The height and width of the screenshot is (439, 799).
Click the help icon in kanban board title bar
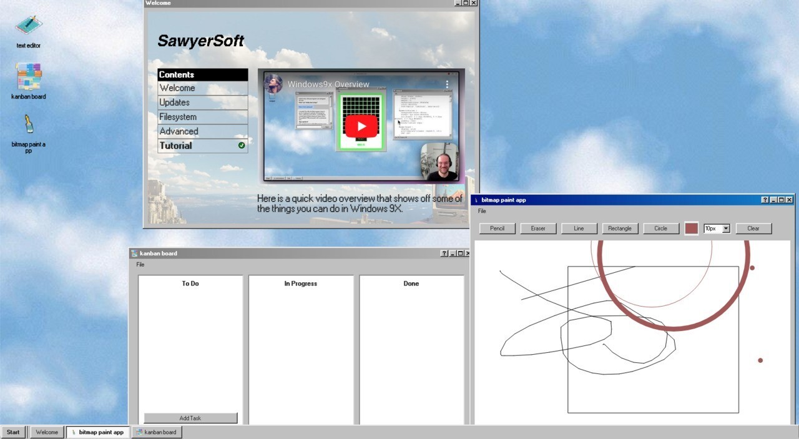[x=444, y=254]
